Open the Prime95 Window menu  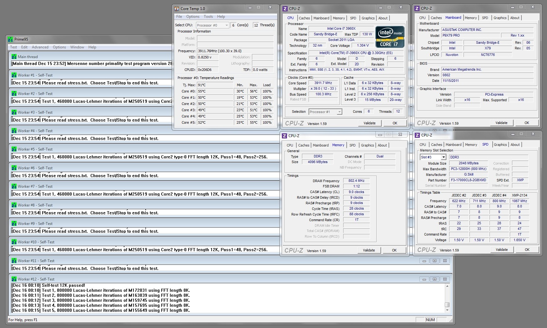click(77, 47)
